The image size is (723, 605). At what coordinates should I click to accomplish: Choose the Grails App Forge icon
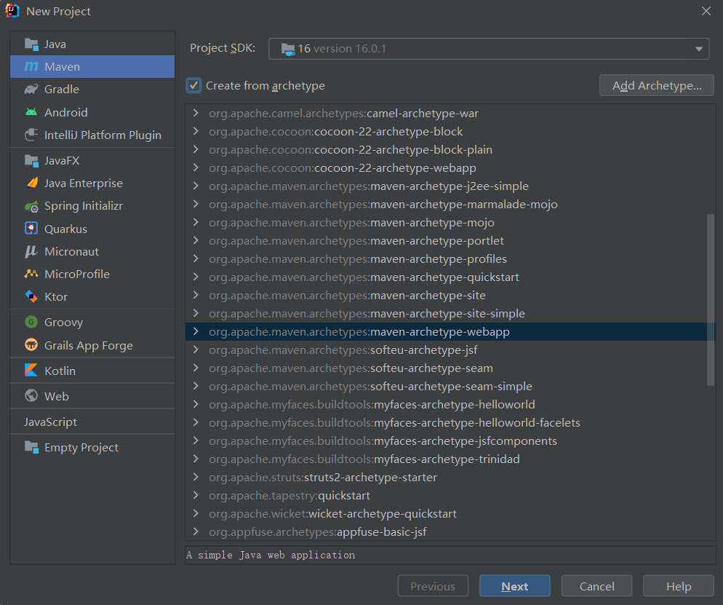click(x=31, y=345)
